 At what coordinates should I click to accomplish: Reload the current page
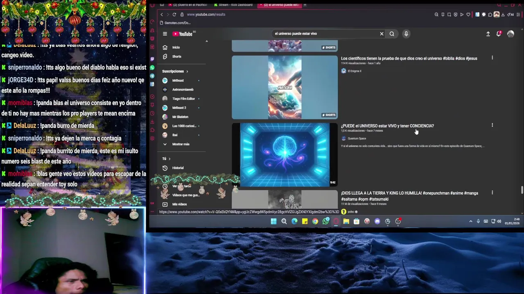pyautogui.click(x=174, y=14)
